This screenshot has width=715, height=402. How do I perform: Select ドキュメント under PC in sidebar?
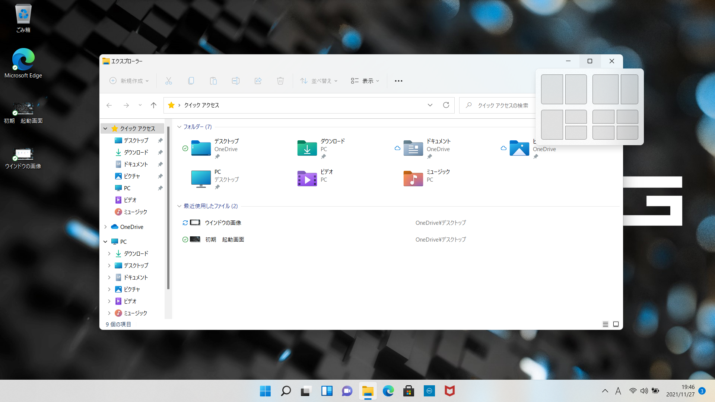136,277
